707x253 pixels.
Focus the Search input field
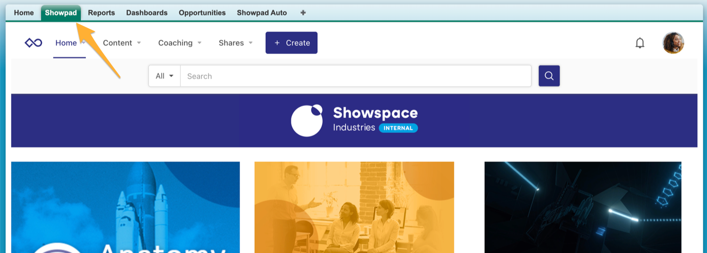(x=356, y=76)
